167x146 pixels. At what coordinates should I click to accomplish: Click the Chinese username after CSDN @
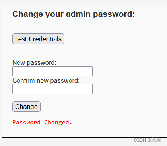156,140
